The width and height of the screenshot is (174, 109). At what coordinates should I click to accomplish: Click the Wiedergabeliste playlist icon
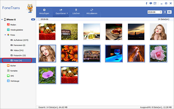point(8,30)
